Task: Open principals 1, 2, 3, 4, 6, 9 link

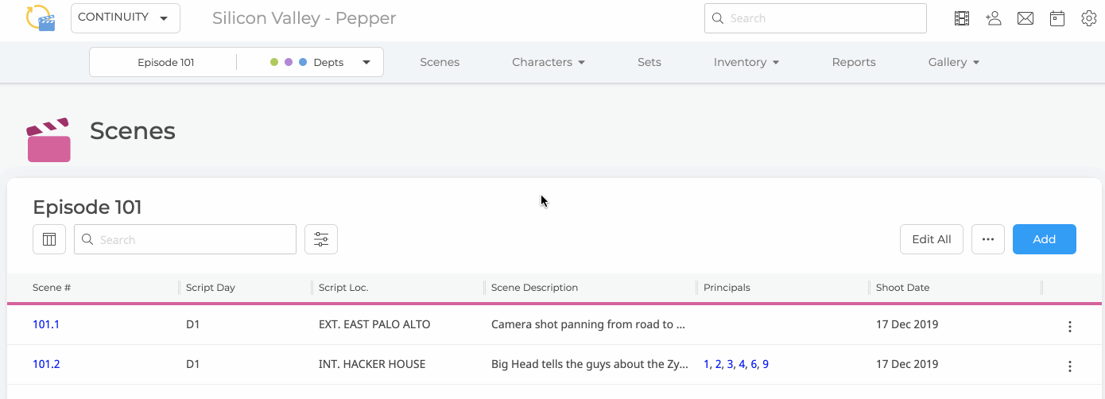Action: 736,364
